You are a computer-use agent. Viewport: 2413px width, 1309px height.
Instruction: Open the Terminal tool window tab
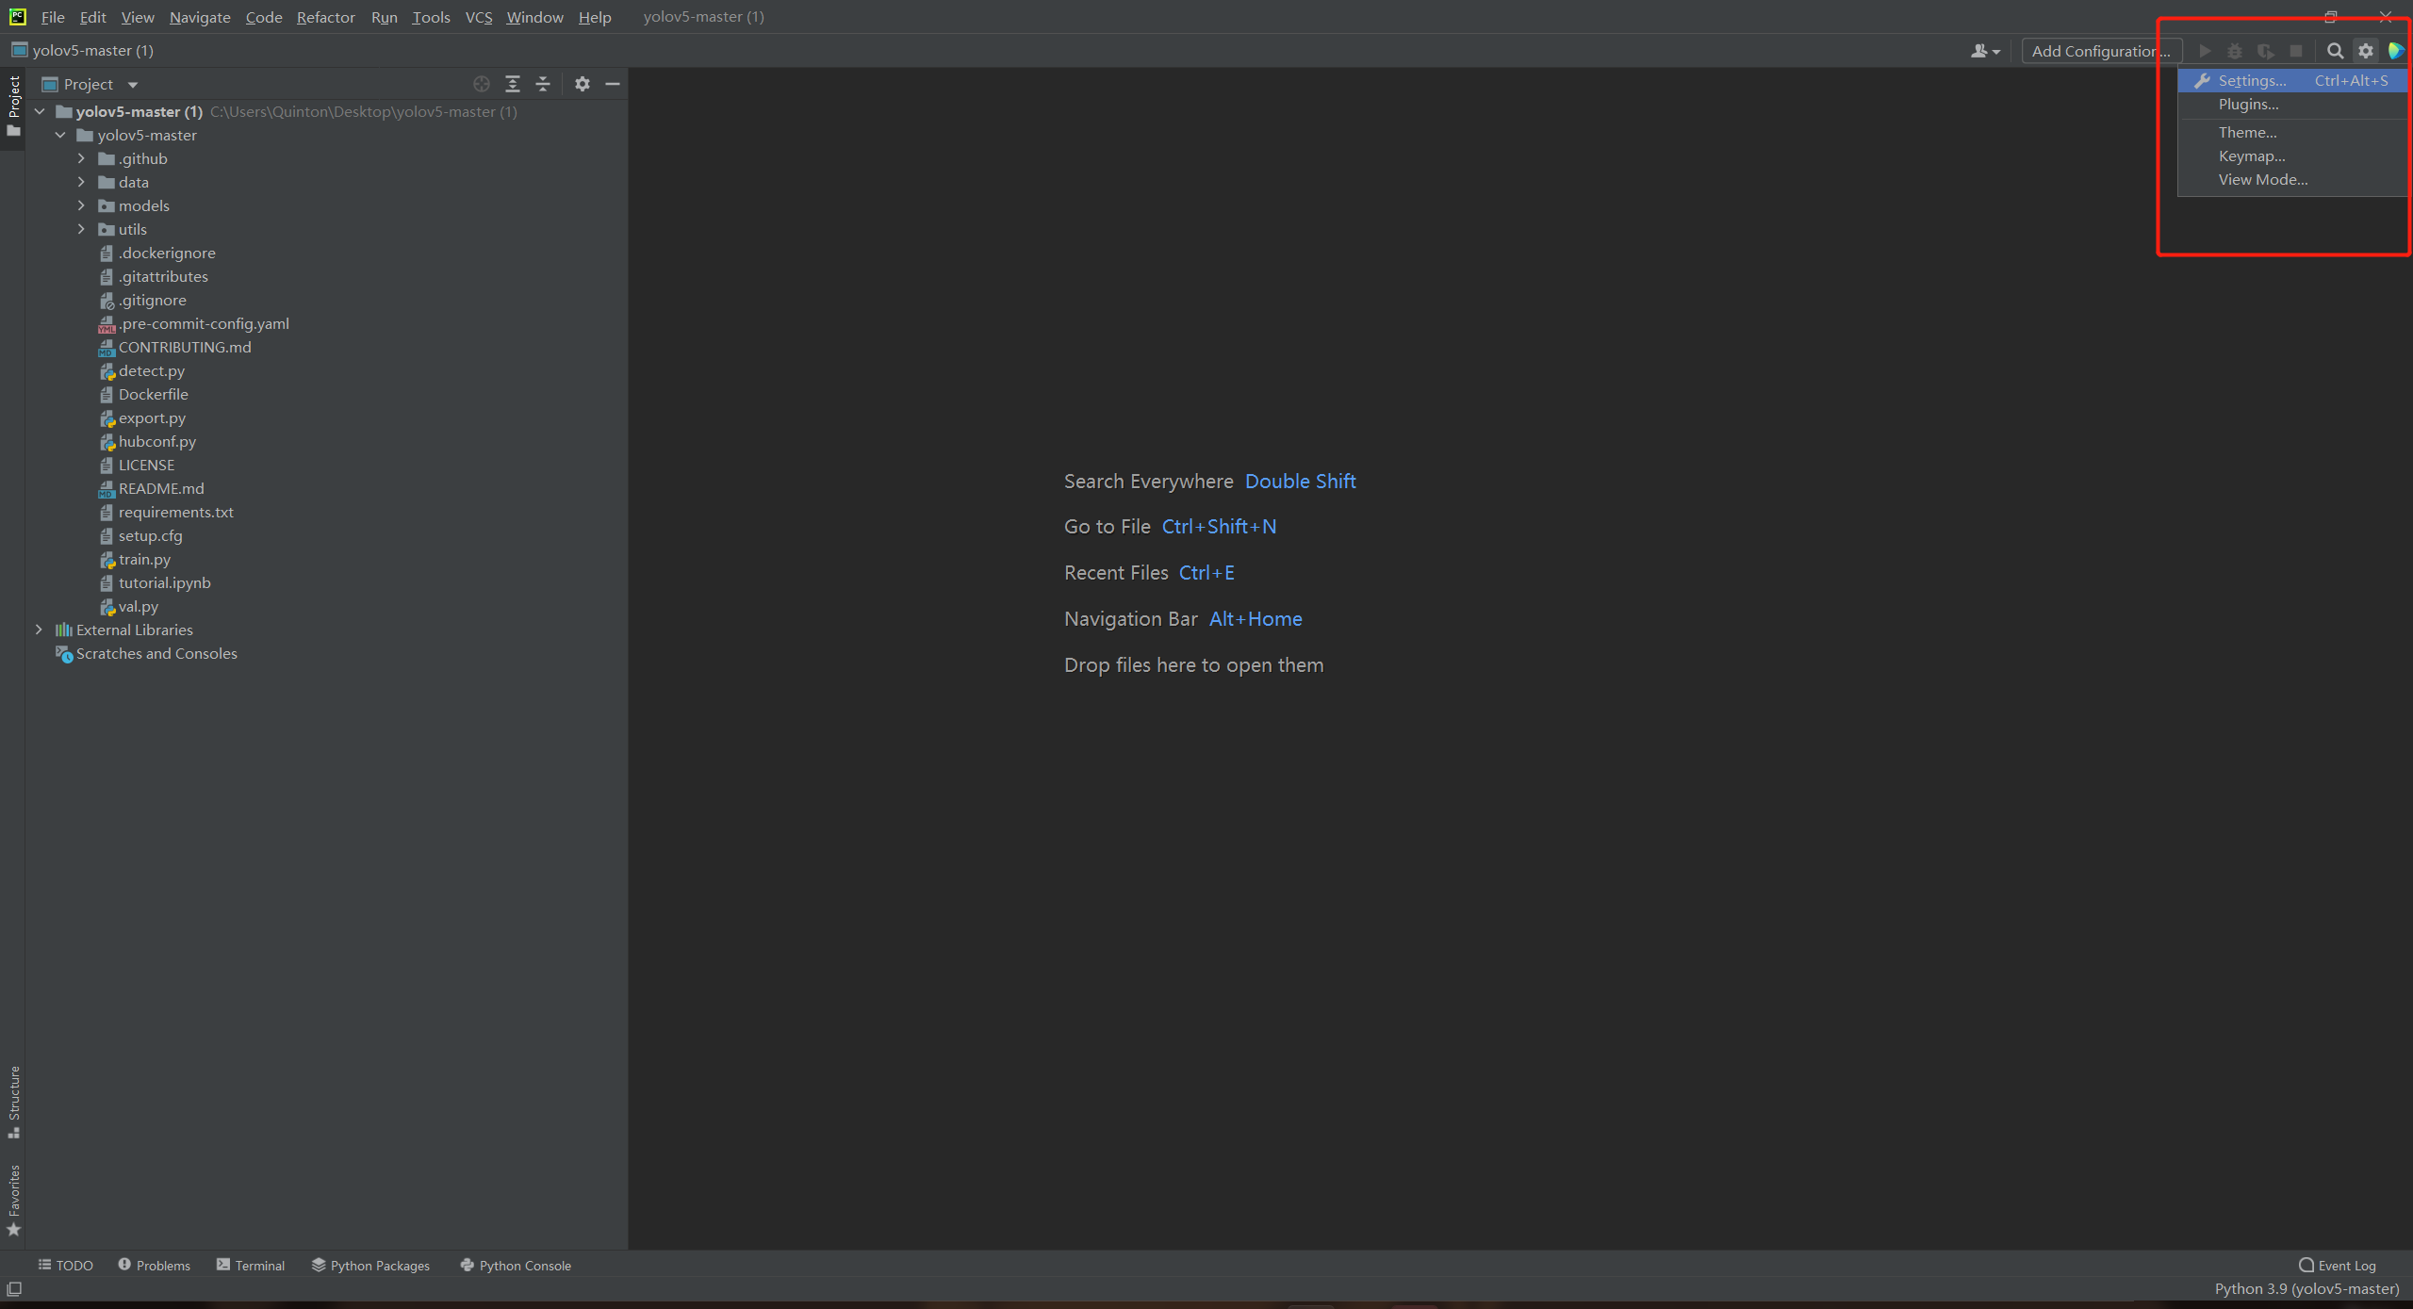coord(251,1265)
